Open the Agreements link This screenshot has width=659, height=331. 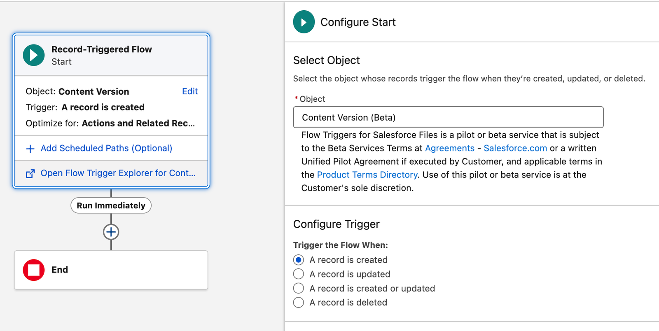coord(449,148)
